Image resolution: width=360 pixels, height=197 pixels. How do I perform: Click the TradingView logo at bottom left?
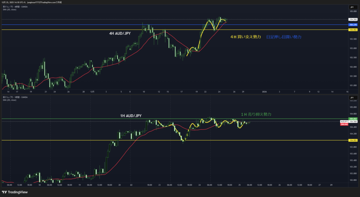coord(15,192)
